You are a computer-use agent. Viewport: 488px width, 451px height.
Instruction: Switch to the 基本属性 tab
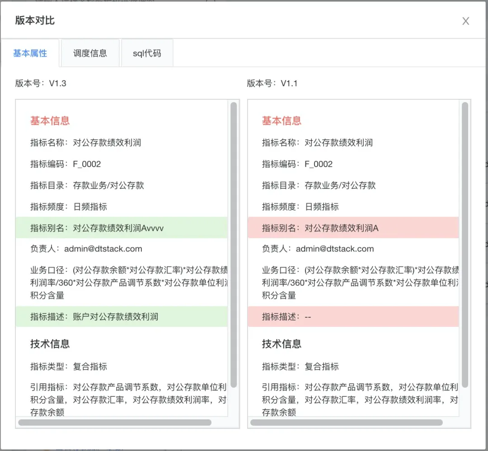click(30, 53)
